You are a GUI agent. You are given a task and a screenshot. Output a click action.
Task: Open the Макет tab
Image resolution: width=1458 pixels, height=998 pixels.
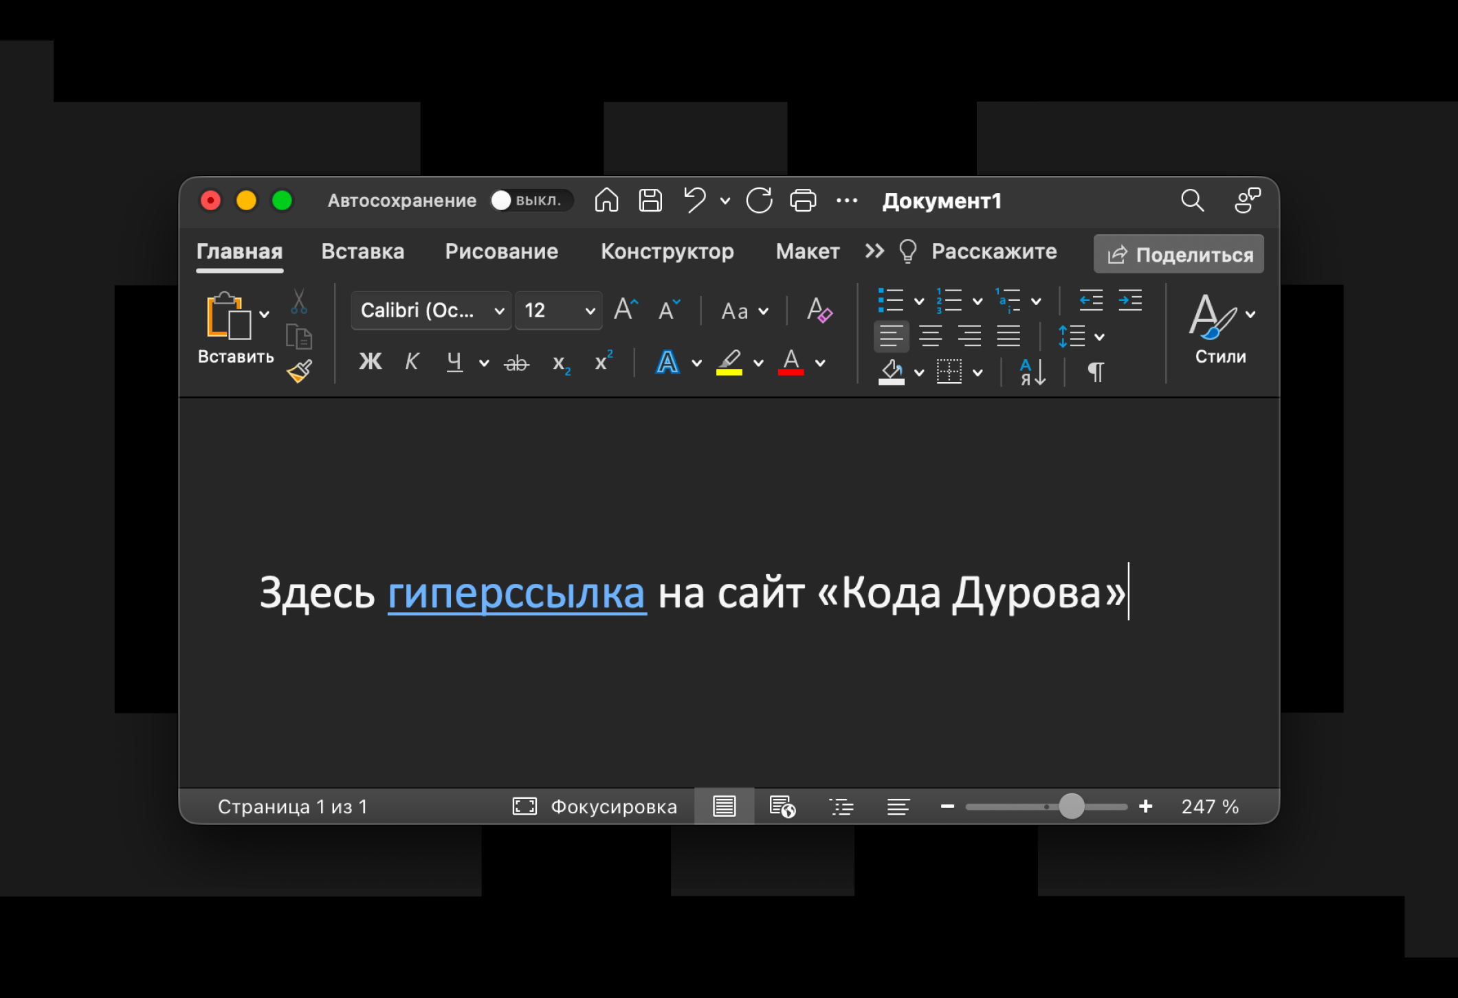808,251
